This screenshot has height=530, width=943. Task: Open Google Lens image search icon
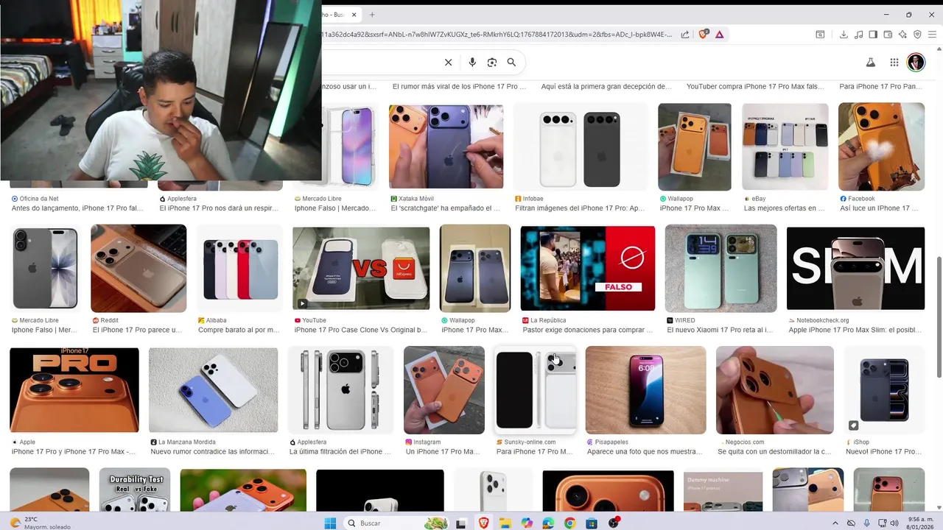point(492,63)
